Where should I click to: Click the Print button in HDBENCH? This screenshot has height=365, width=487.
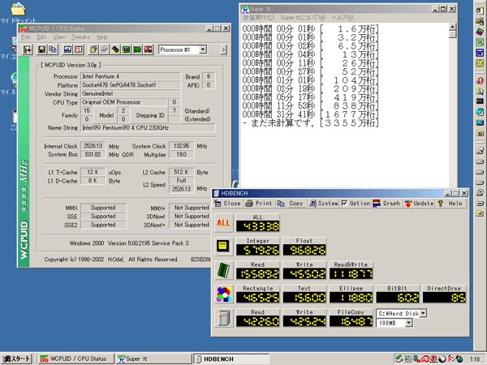click(x=259, y=204)
